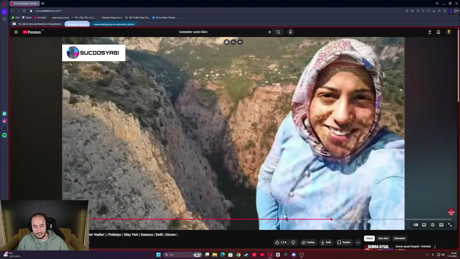Screen dimensions: 460x259
Task: Open Opera sidebar home icon
Action: [x=4, y=12]
